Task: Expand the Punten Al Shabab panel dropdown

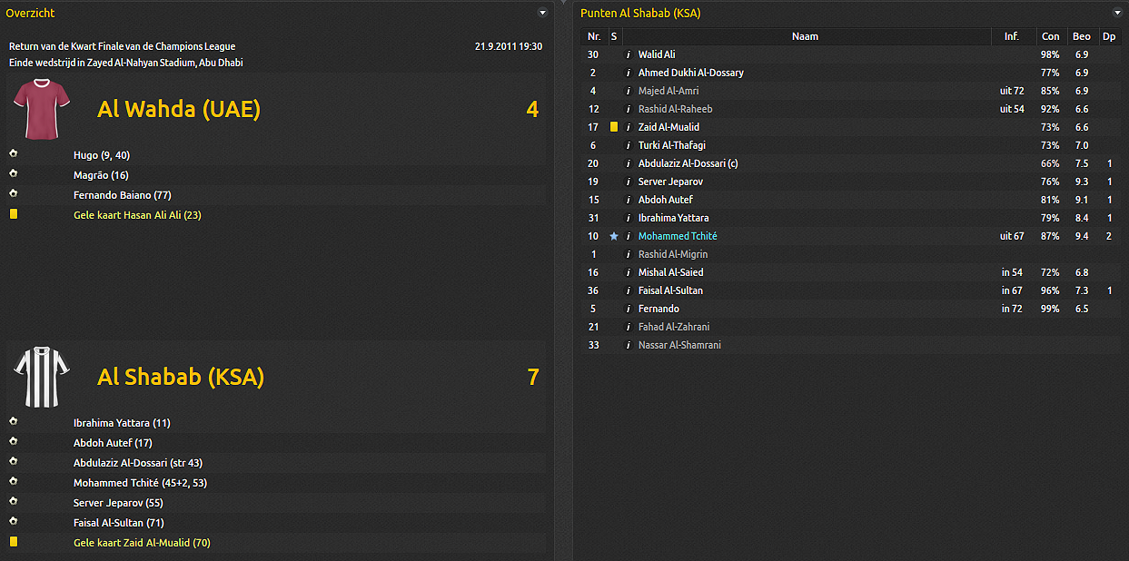Action: 1117,13
